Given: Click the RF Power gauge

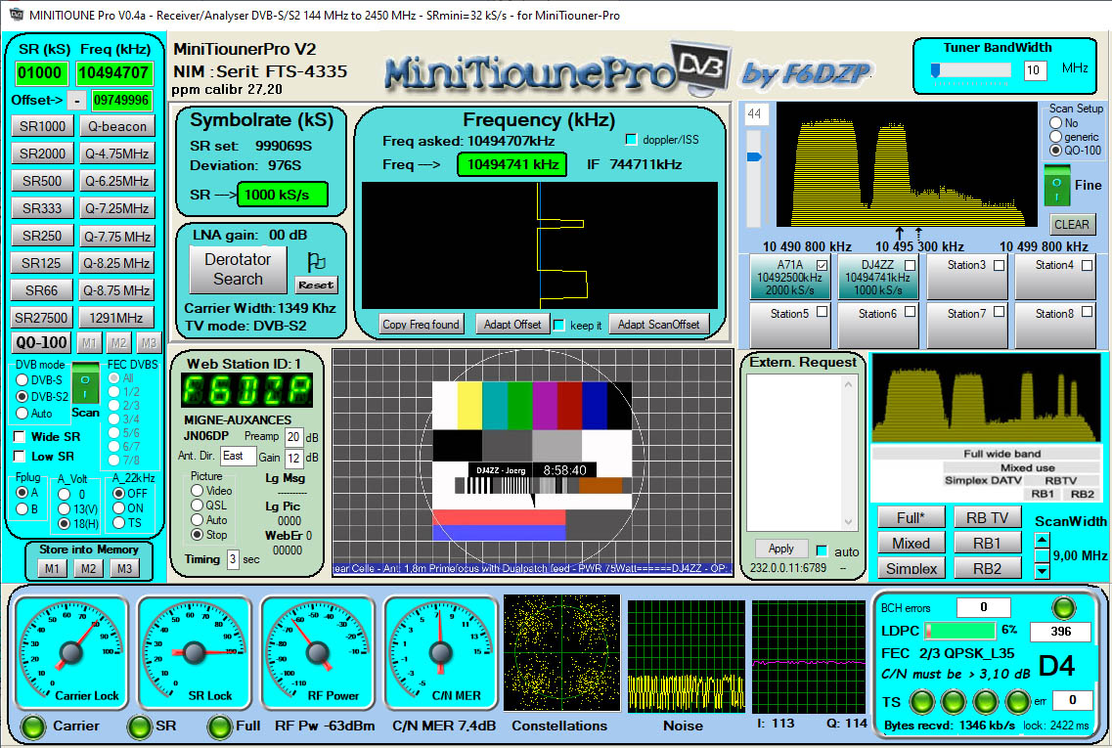Looking at the screenshot, I should (318, 653).
